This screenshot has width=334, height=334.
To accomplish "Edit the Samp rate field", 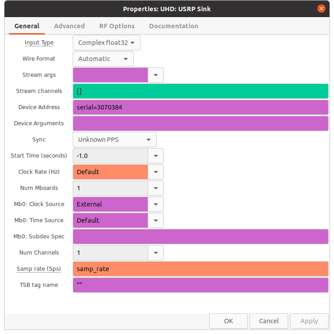I will [x=200, y=269].
